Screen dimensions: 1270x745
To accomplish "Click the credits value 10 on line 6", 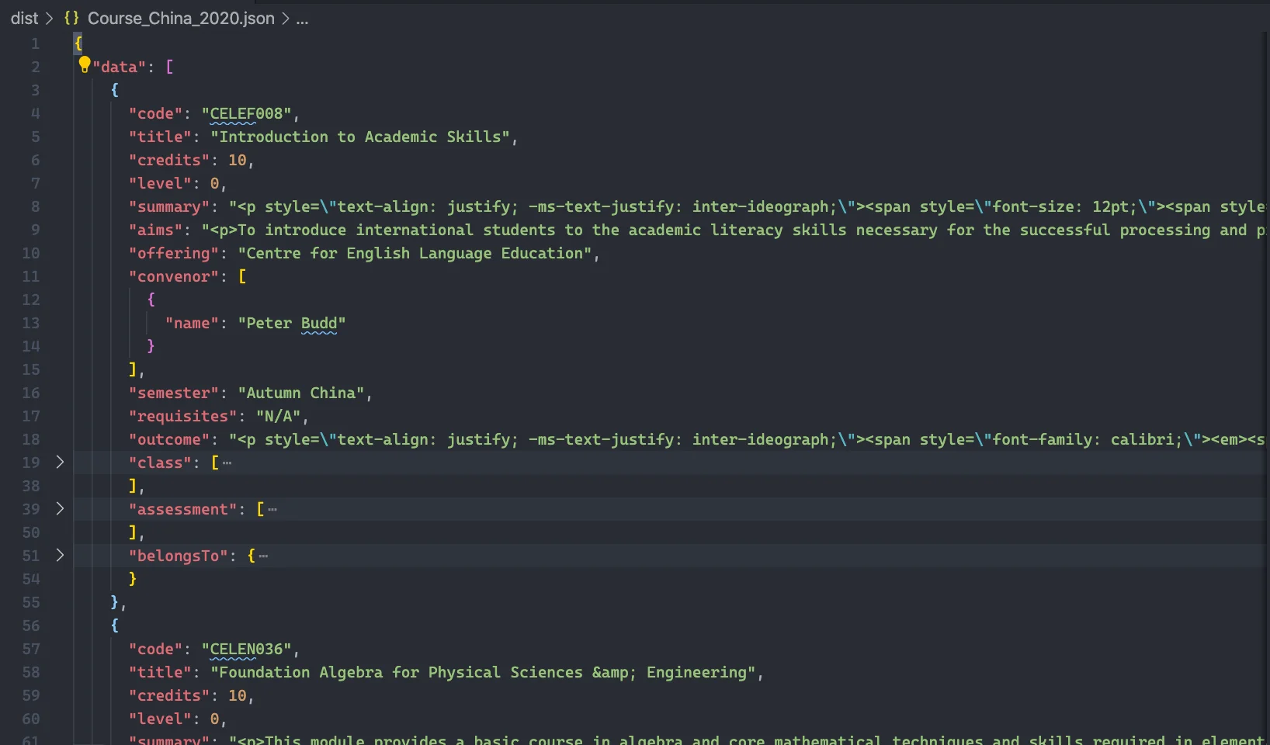I will 237,160.
